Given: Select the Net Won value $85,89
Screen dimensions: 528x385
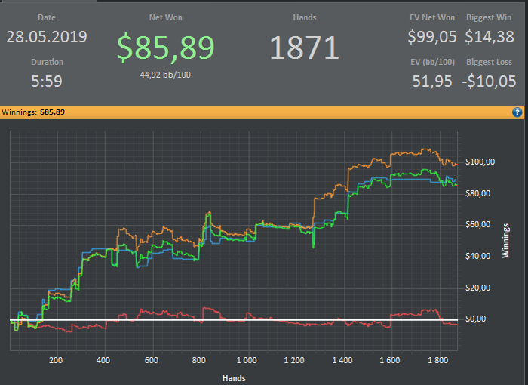Looking at the screenshot, I should [x=166, y=48].
